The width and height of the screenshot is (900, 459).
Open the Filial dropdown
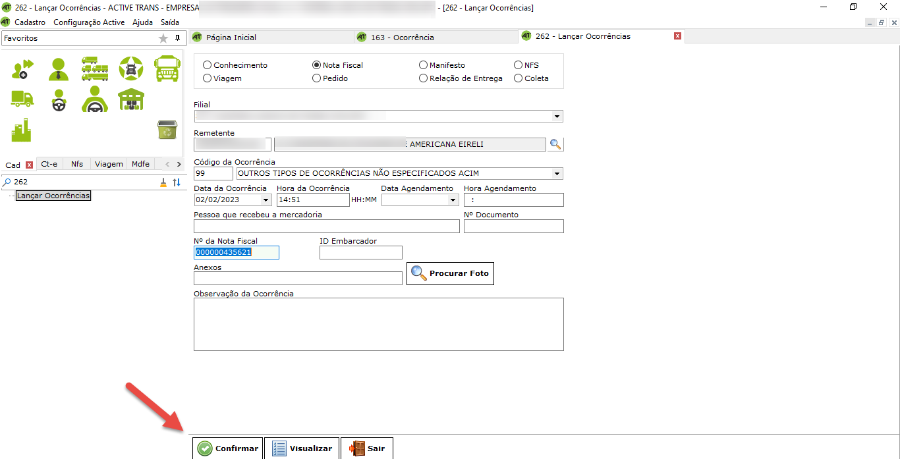(557, 117)
